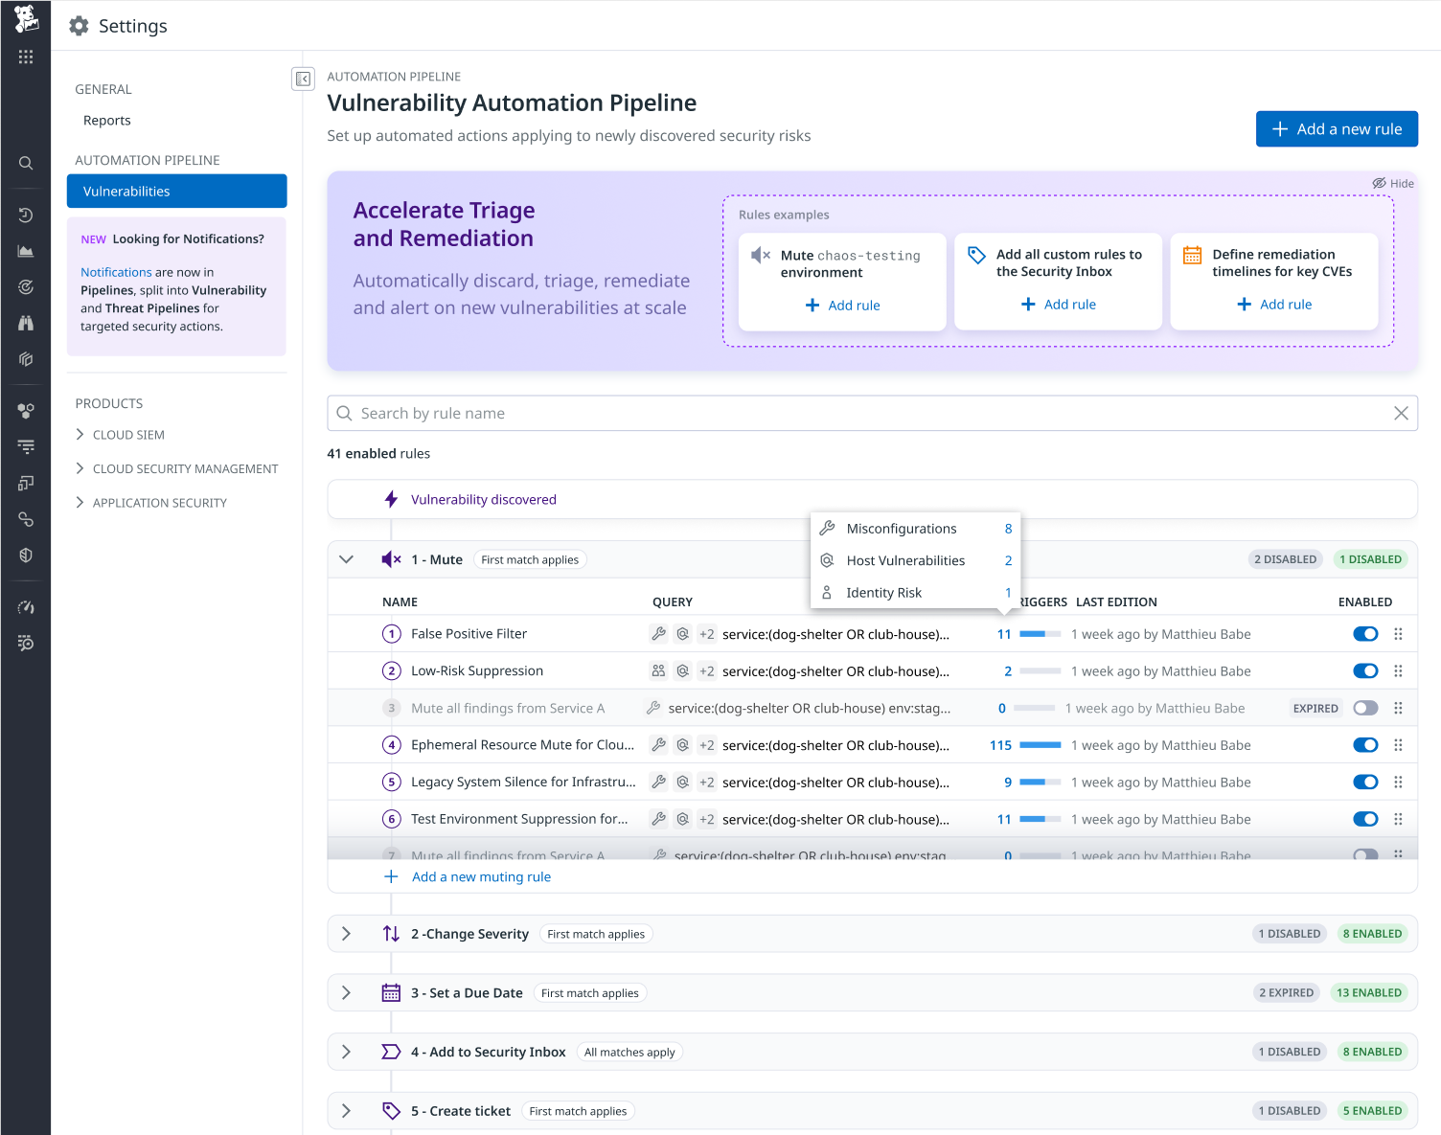Open the Vulnerabilities pipeline menu item
Viewport: 1441px width, 1135px height.
[x=127, y=191]
